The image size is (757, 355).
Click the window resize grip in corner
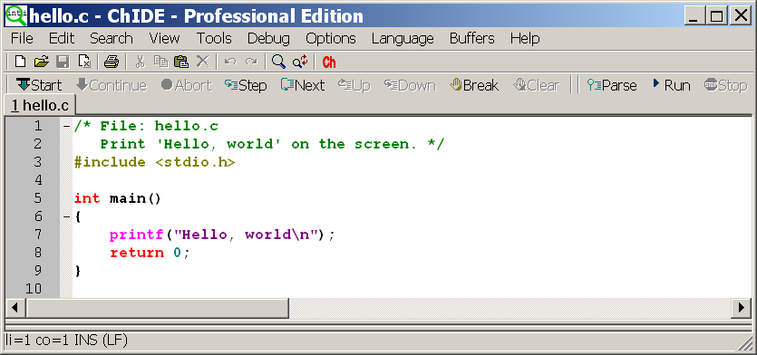pos(746,343)
